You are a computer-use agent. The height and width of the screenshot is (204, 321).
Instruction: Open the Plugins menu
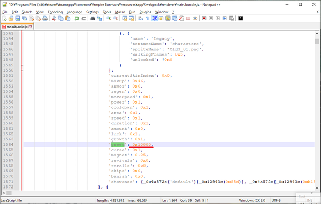coord(145,12)
